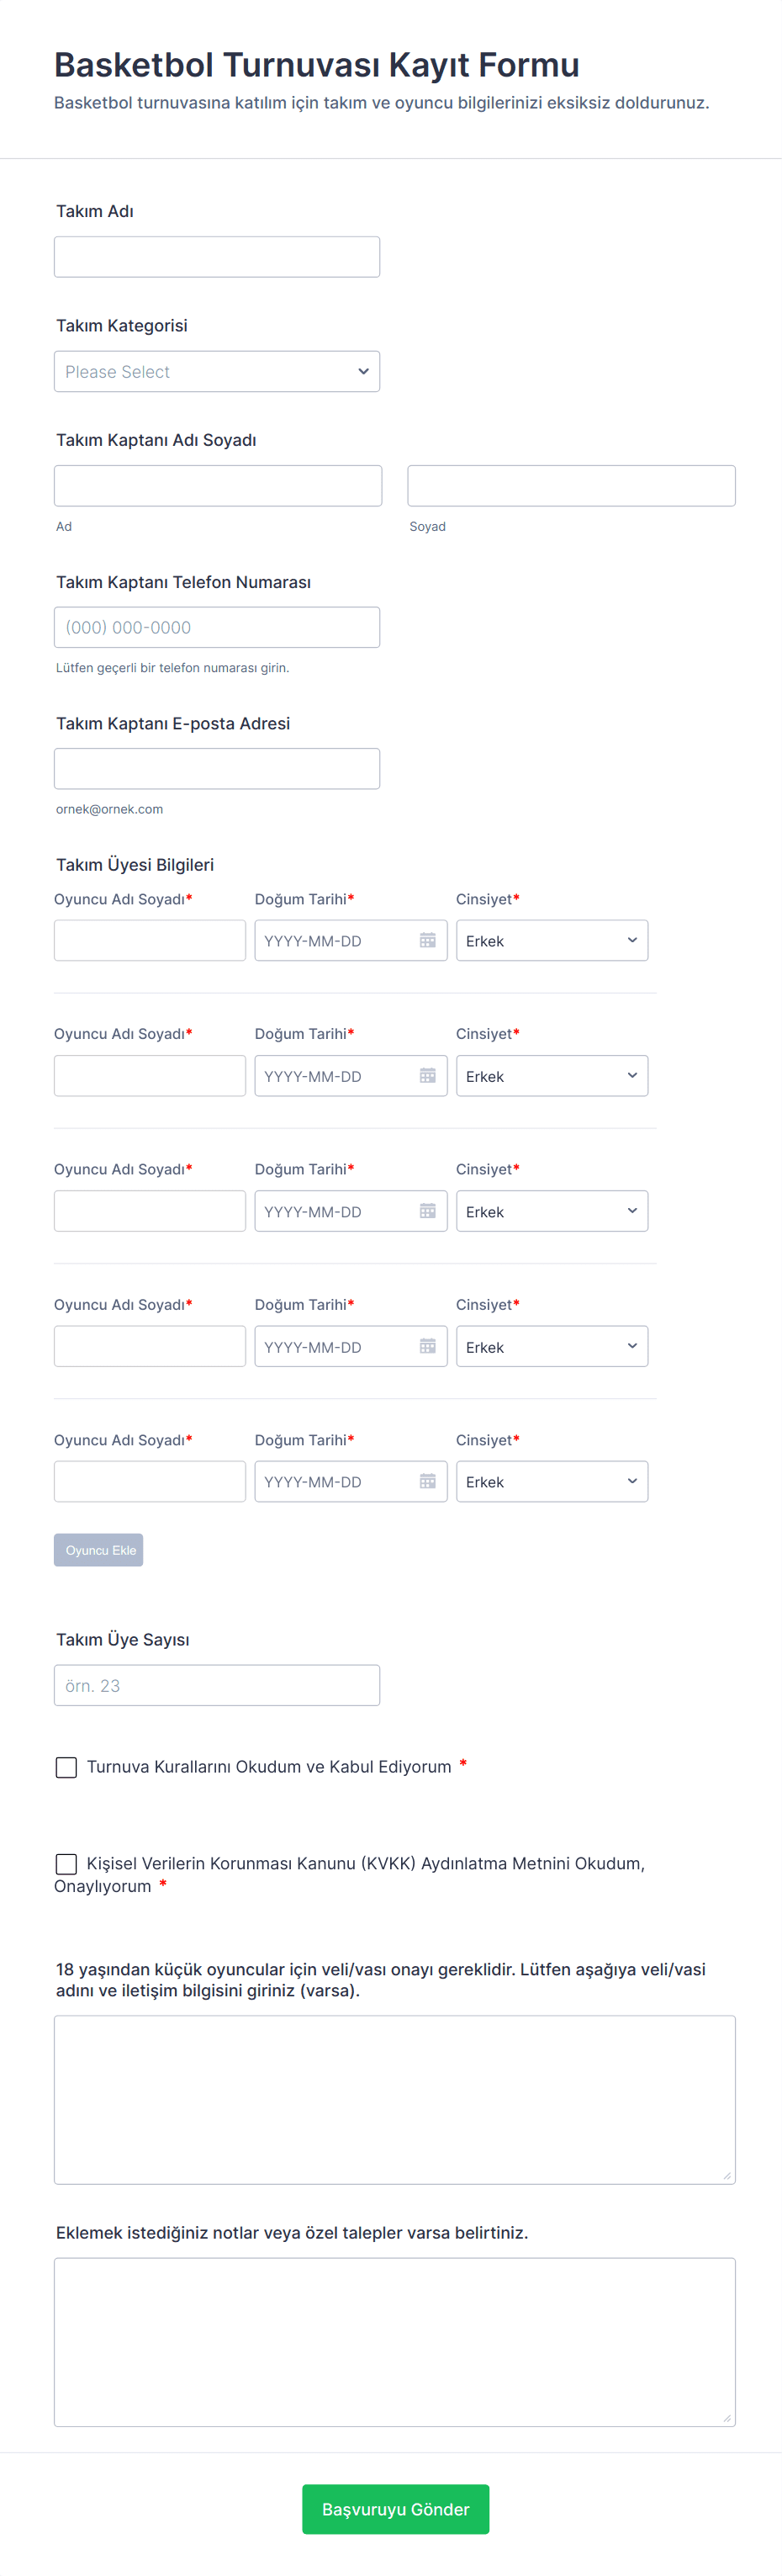The image size is (782, 2576).
Task: Open calendar icon in first player row
Action: tap(427, 940)
